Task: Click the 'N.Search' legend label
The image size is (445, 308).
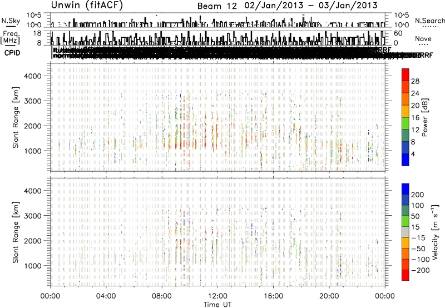Action: 430,21
